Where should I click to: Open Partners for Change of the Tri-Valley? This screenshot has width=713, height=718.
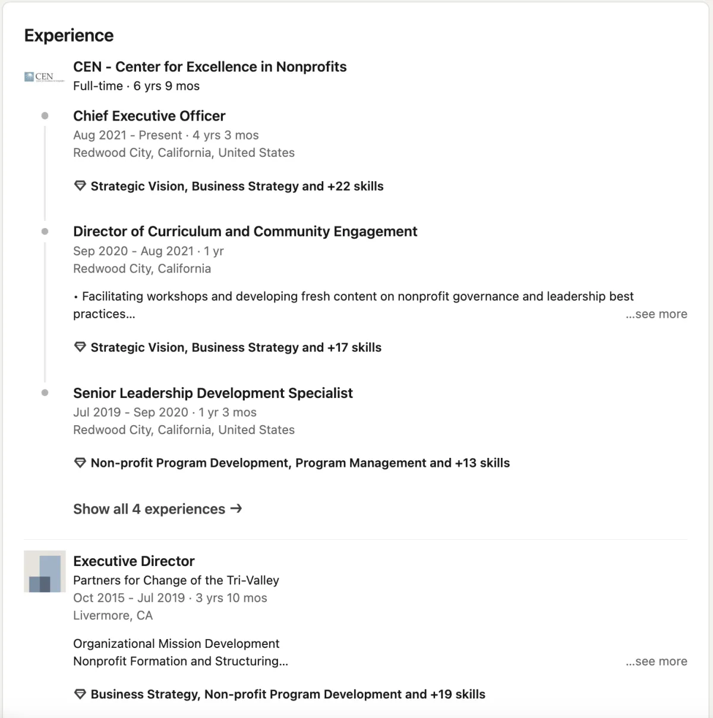pyautogui.click(x=176, y=580)
